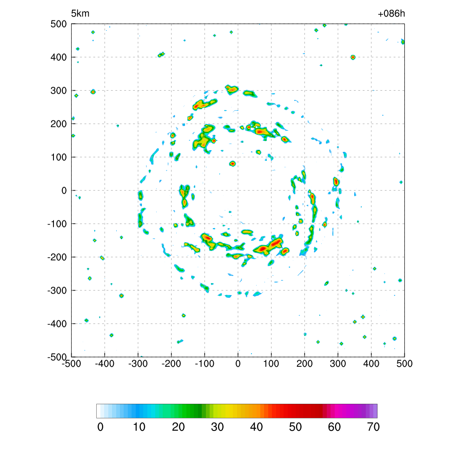This screenshot has height=476, width=476.
Task: Click the x-axis tick label '0'
Action: click(238, 364)
